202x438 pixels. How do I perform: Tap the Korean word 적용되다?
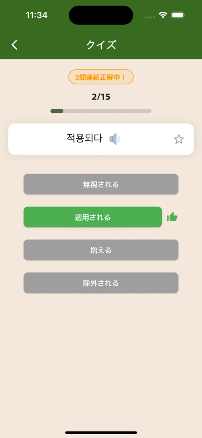tap(85, 139)
